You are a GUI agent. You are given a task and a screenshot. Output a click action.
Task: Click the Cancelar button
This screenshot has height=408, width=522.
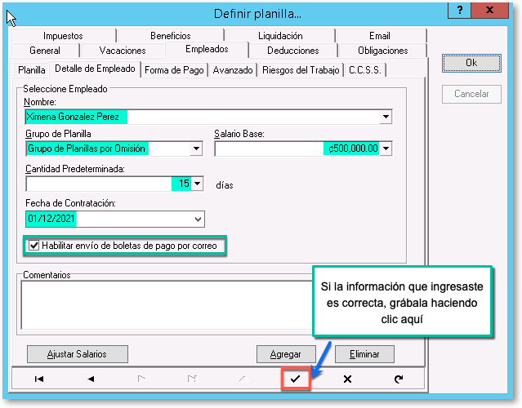click(x=471, y=94)
